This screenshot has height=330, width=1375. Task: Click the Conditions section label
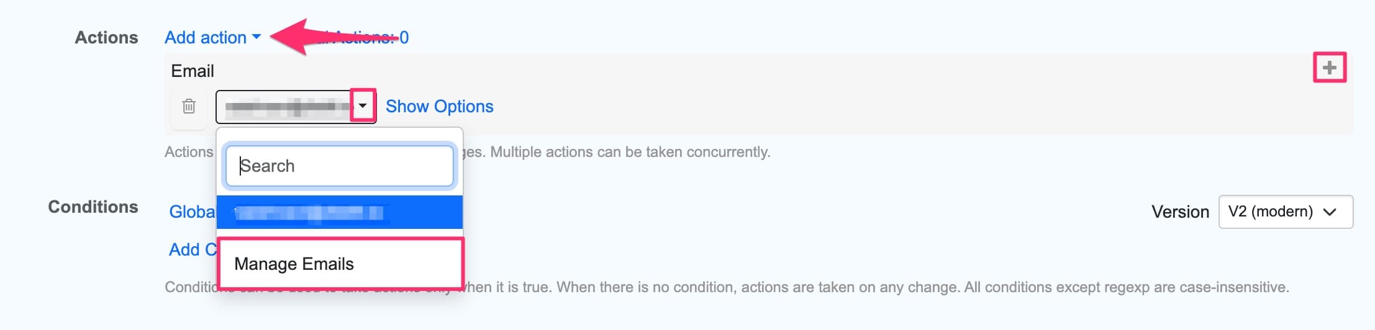click(93, 207)
